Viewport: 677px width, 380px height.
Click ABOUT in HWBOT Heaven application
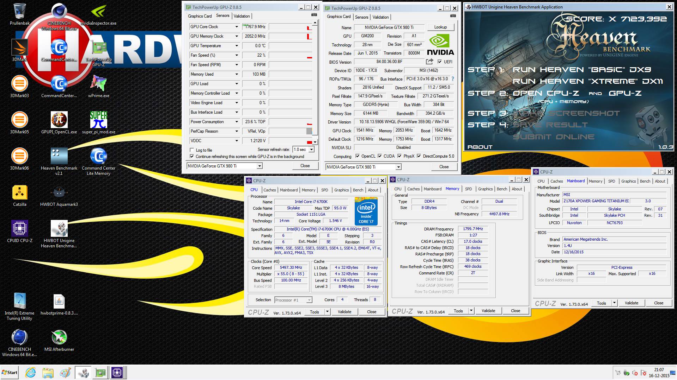tap(480, 147)
